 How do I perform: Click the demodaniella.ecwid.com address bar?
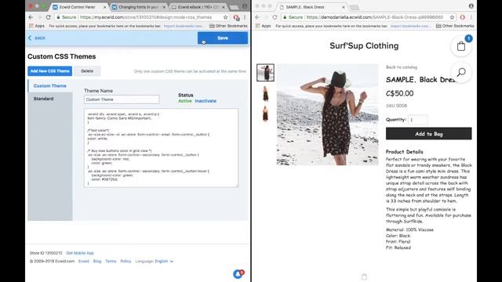[375, 17]
